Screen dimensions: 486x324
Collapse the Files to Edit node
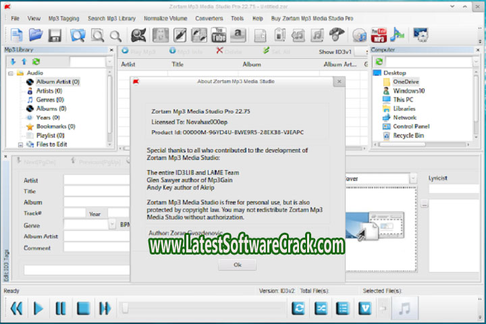[21, 144]
